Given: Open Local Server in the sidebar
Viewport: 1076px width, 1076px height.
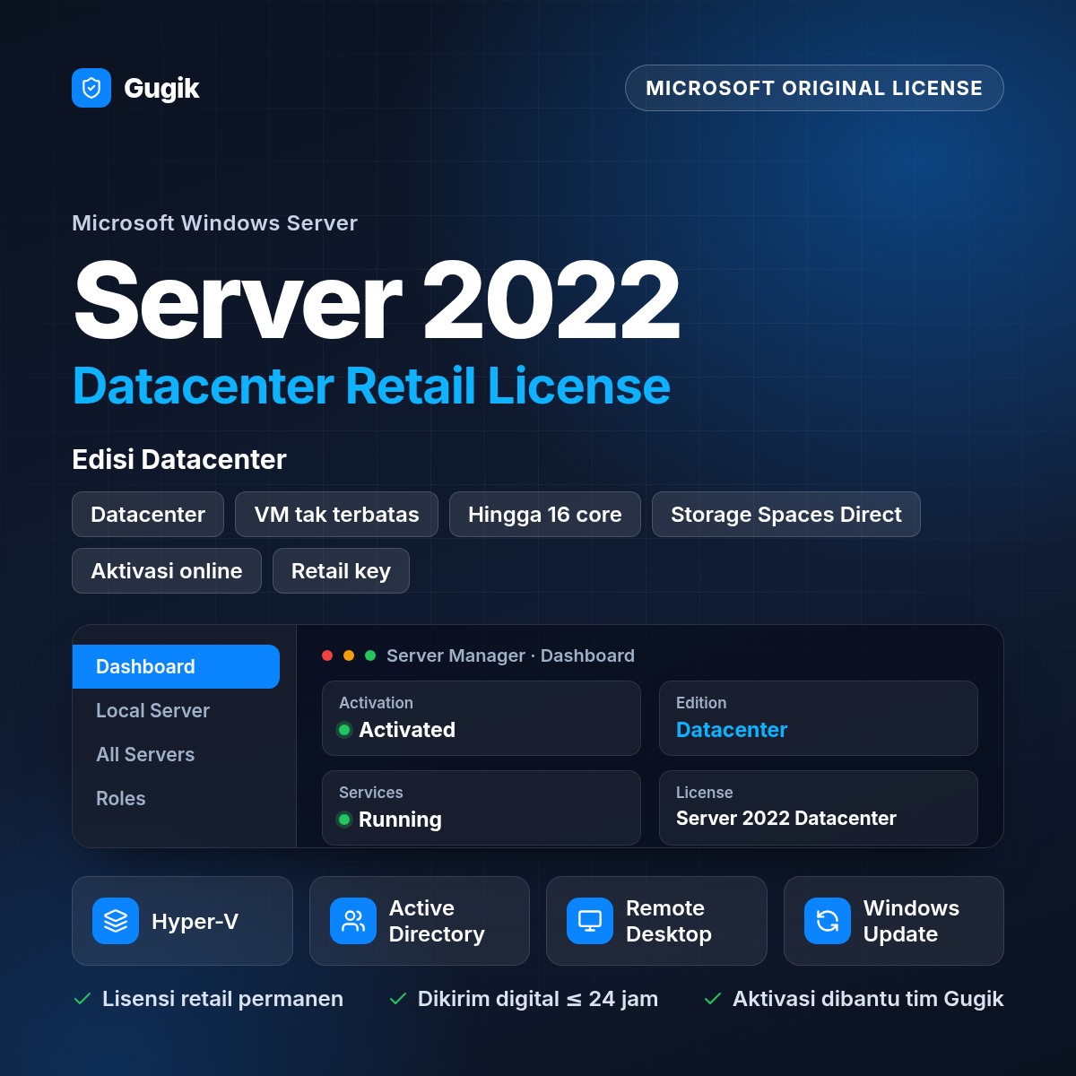Looking at the screenshot, I should pos(176,710).
